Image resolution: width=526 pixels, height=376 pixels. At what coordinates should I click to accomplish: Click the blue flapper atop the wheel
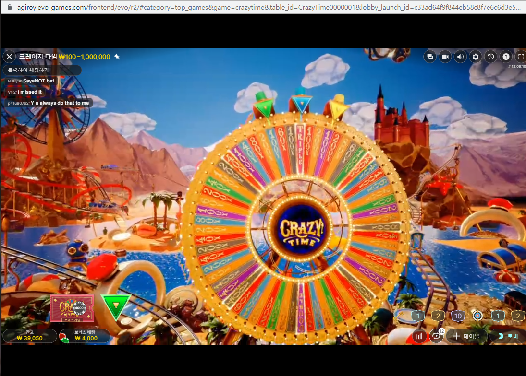301,102
